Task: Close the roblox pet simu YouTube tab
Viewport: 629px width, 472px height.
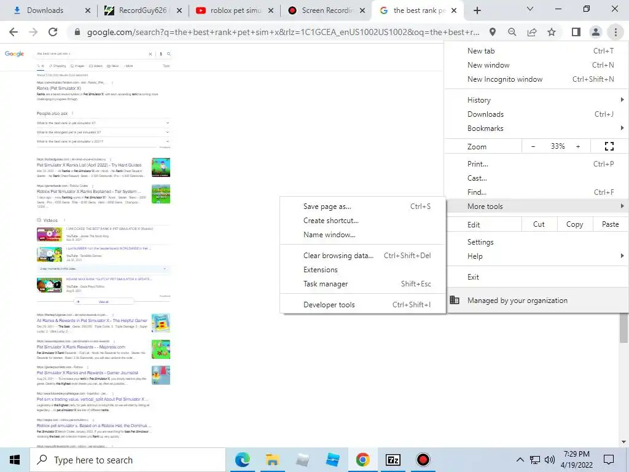Action: pyautogui.click(x=271, y=11)
